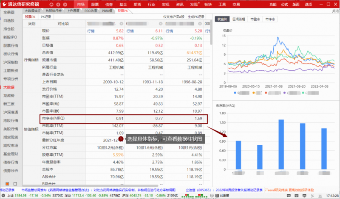This screenshot has height=199, width=340.
Task: Open the 交易 menu
Action: [x=236, y=4]
